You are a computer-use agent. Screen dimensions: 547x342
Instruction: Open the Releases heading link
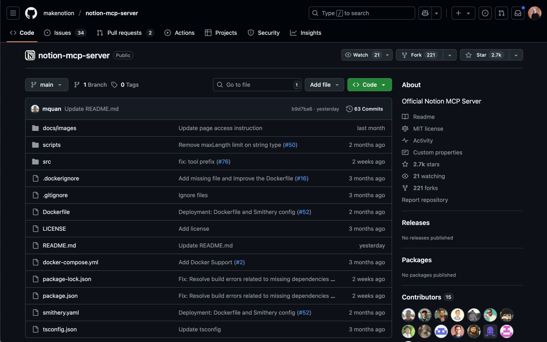click(x=416, y=223)
